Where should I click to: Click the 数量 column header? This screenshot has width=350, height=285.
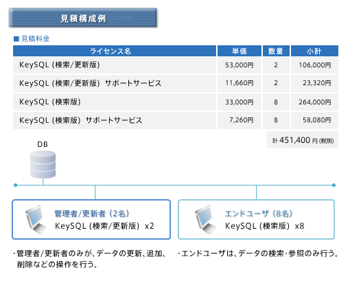pyautogui.click(x=276, y=51)
